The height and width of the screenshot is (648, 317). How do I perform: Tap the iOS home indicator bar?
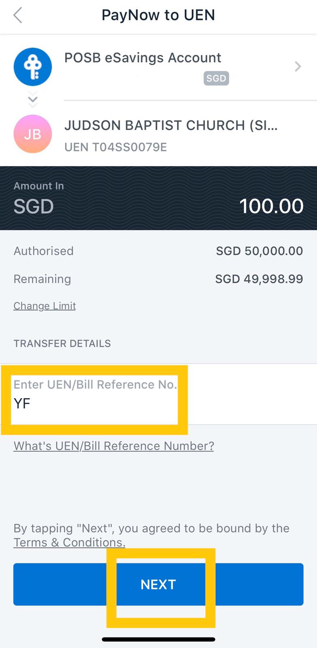tap(158, 639)
